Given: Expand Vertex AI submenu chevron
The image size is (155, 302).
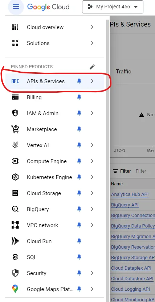Looking at the screenshot, I should tap(92, 145).
